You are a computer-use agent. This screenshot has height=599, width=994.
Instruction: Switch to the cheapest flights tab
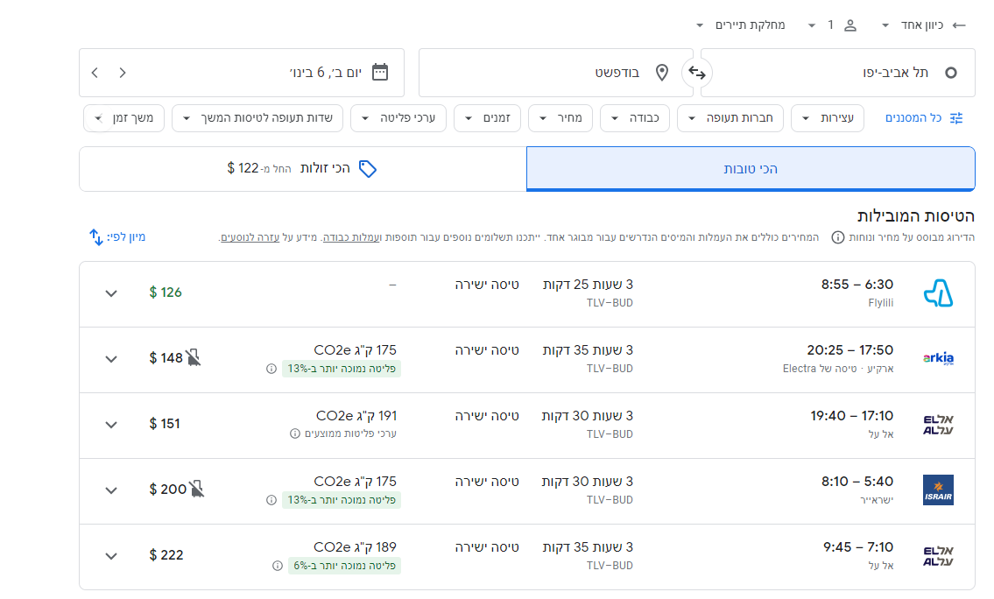tap(302, 168)
